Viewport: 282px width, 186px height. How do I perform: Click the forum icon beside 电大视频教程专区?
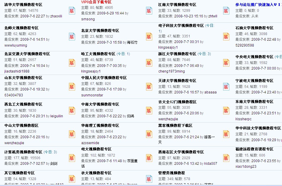point(72,158)
